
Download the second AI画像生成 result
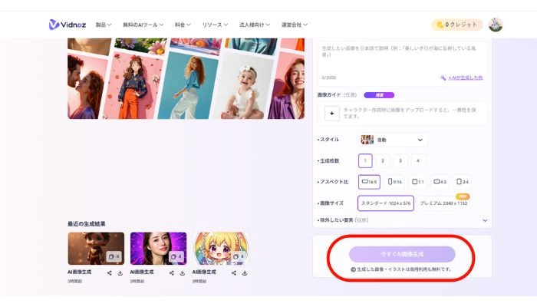click(183, 273)
